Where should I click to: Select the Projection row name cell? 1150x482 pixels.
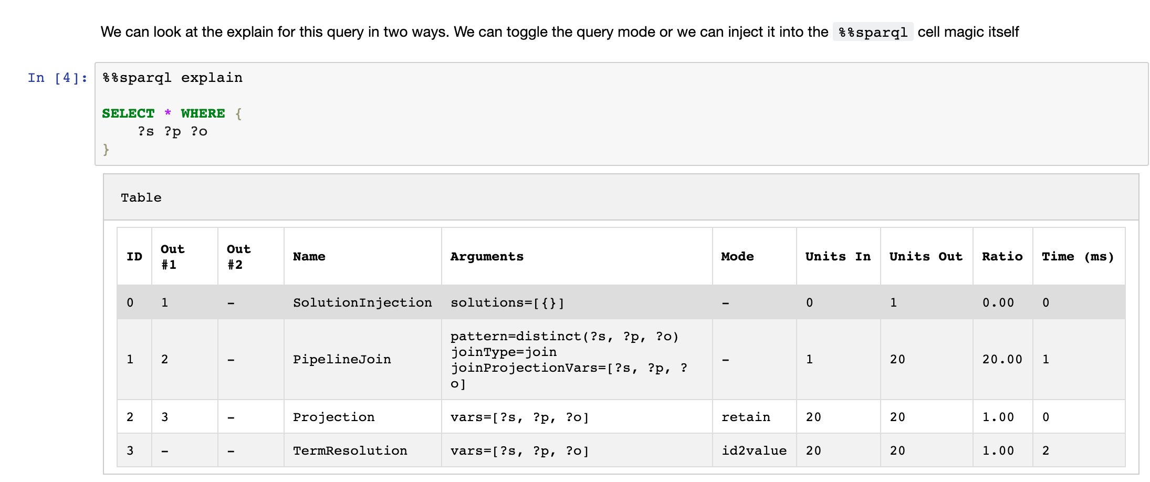click(333, 417)
